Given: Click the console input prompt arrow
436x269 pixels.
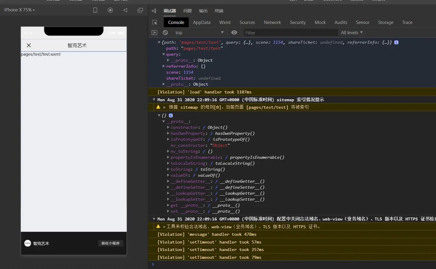Looking at the screenshot, I should [153, 264].
